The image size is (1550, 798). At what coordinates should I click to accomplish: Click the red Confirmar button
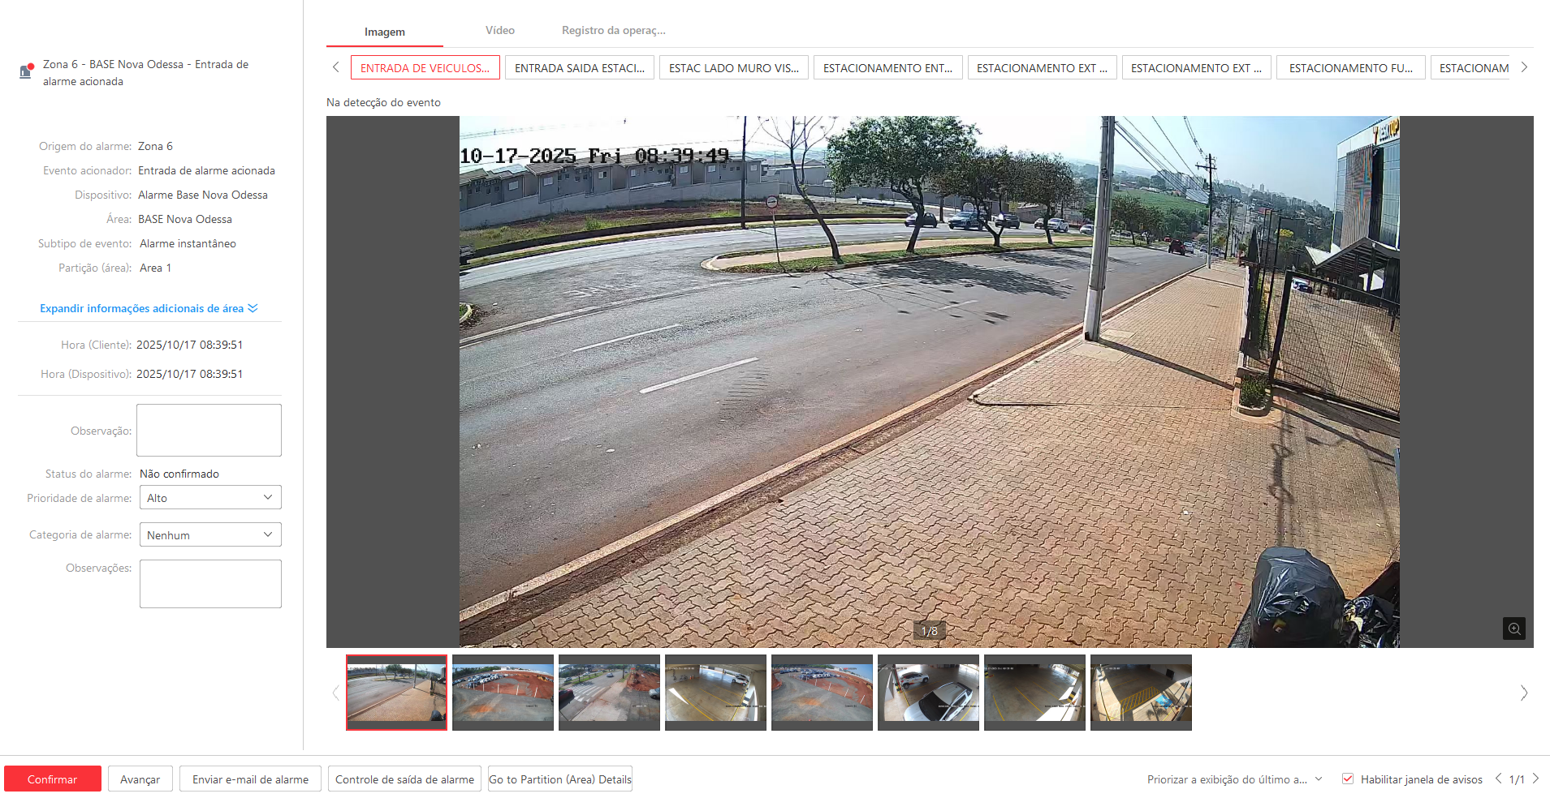(53, 779)
